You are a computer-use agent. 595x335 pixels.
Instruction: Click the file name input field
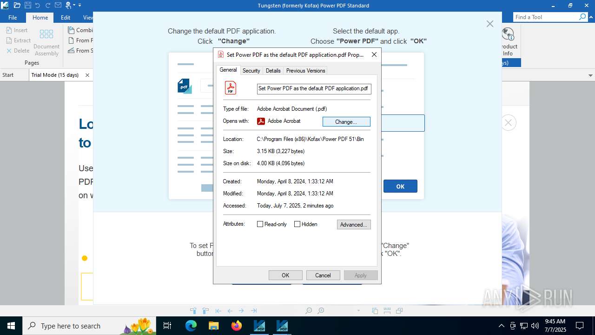(x=314, y=88)
